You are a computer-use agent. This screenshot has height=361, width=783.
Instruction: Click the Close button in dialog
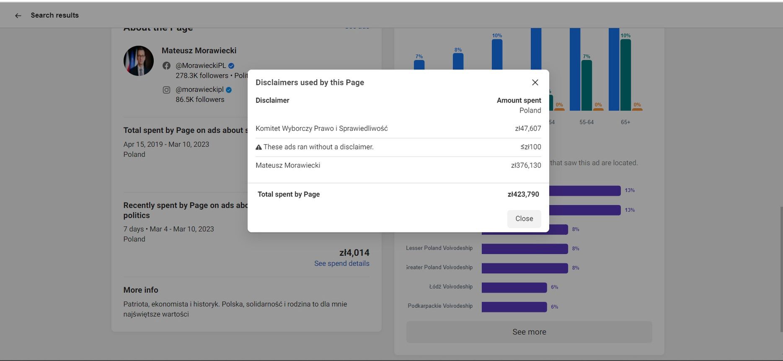(524, 219)
